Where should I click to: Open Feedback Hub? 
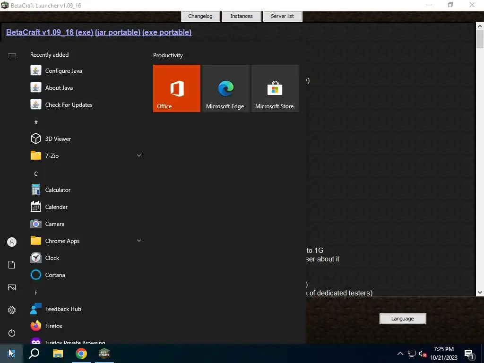point(86,309)
